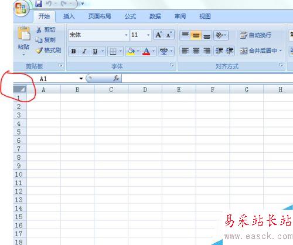Expand the borders dropdown arrow
Screen dimensions: 293x245
point(121,51)
